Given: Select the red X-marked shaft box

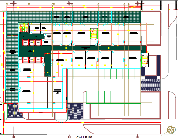Looking at the screenshot, I should point(43,60).
